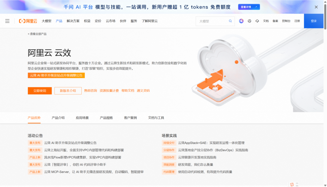Click the 立即使用 button
The height and width of the screenshot is (187, 327).
coord(40,91)
